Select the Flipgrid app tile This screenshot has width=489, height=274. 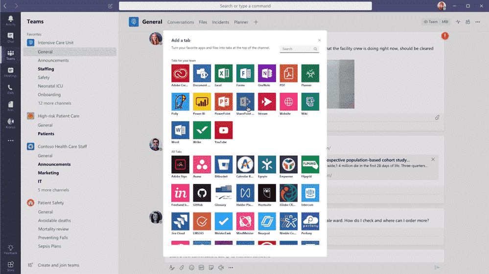point(310,165)
